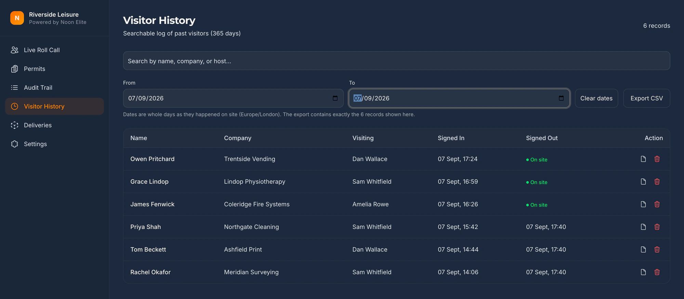Image resolution: width=684 pixels, height=299 pixels.
Task: Select the name Rachel Okafor
Action: 150,272
